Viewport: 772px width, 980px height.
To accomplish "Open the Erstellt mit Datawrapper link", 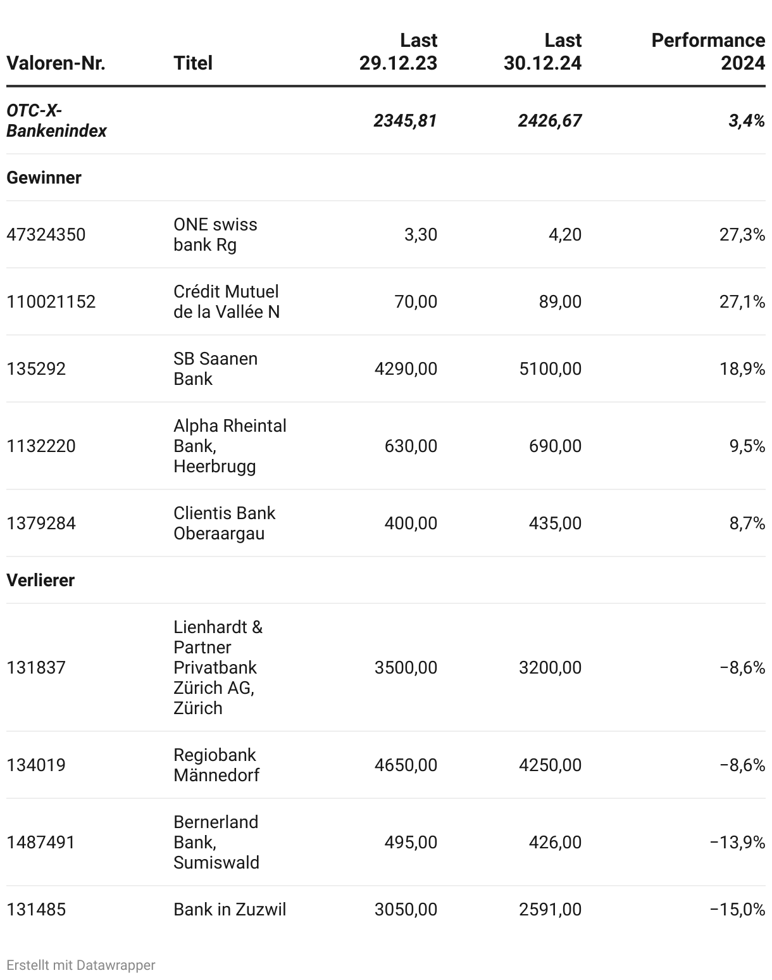I will 80,965.
